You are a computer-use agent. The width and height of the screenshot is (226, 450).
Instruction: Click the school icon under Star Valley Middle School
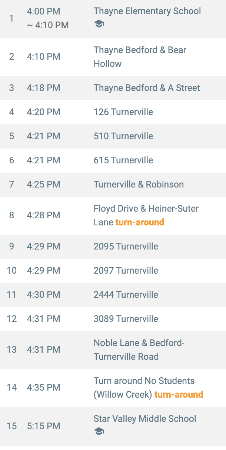pyautogui.click(x=99, y=431)
